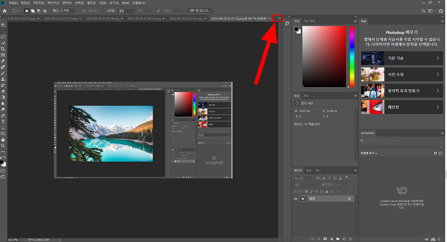Viewport: 447px width, 242px height.
Task: Open the 기본 기술 tutorial
Action: pos(402,58)
